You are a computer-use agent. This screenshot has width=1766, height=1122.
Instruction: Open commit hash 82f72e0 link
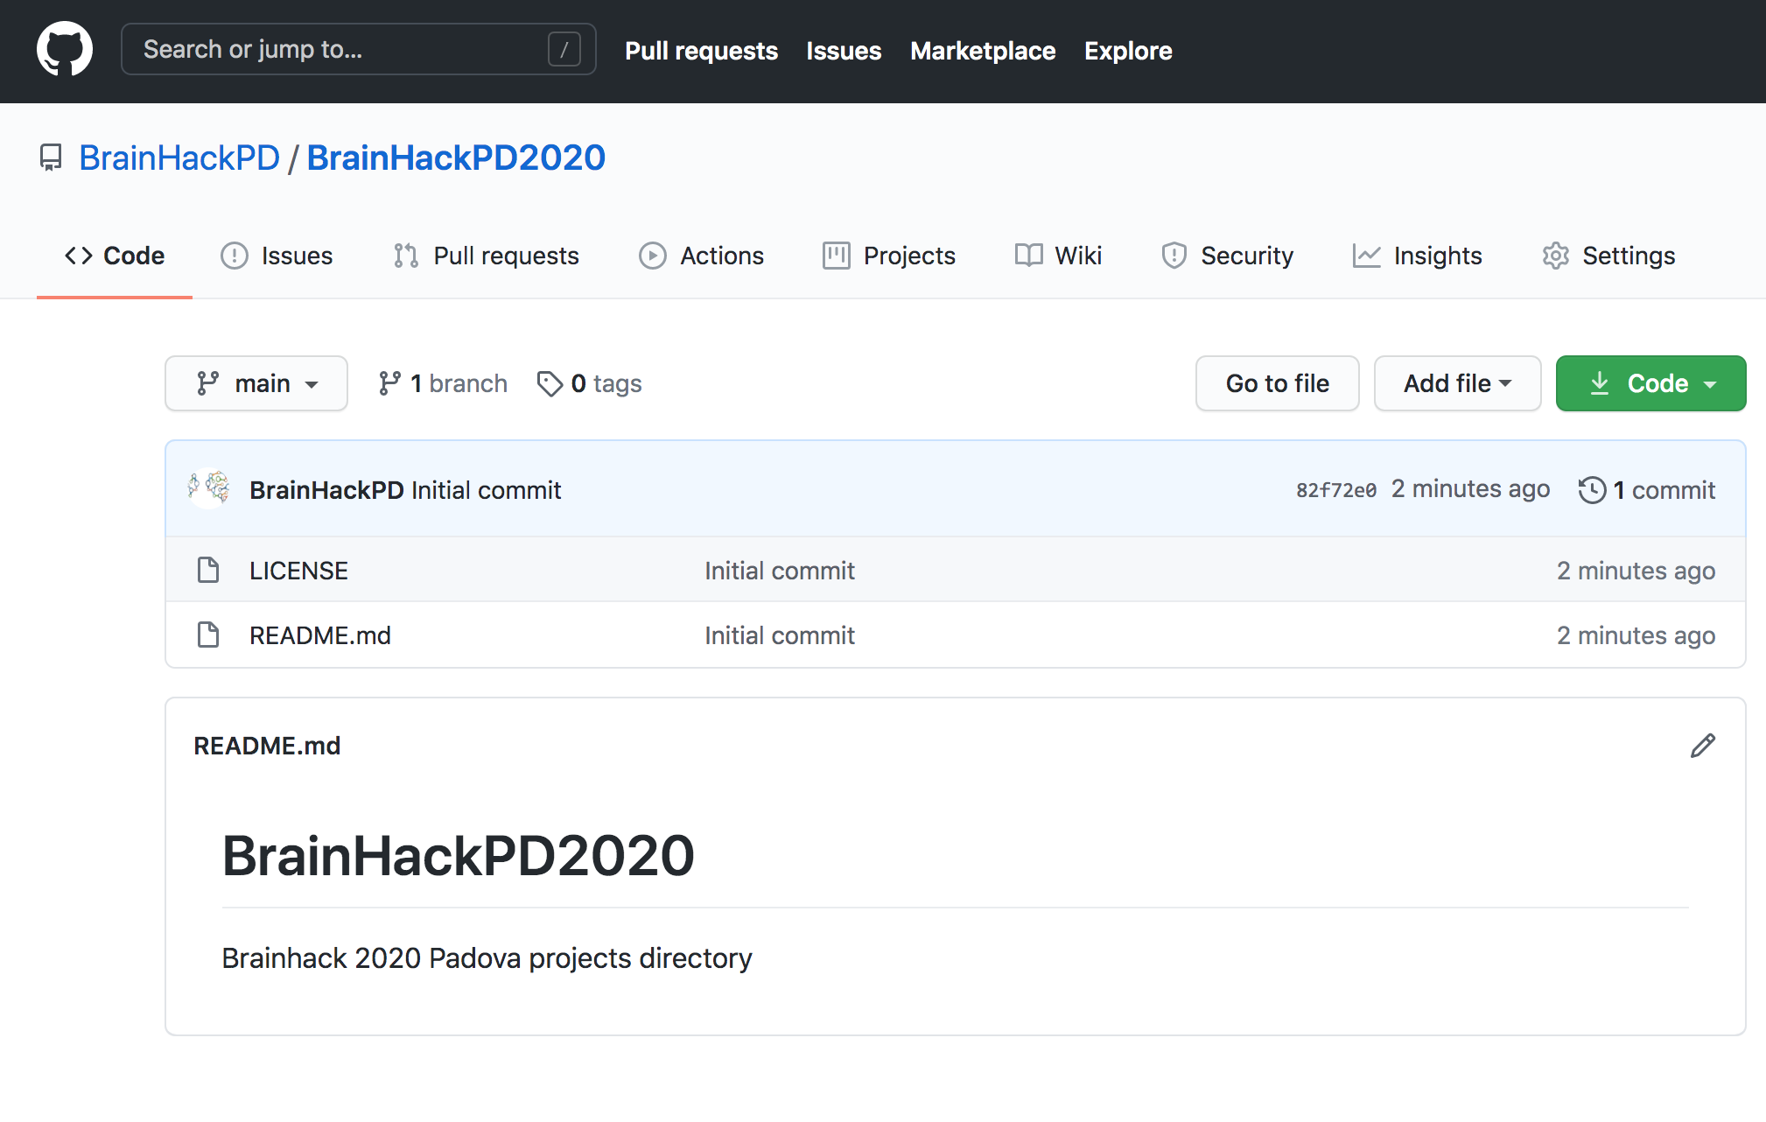pos(1335,490)
